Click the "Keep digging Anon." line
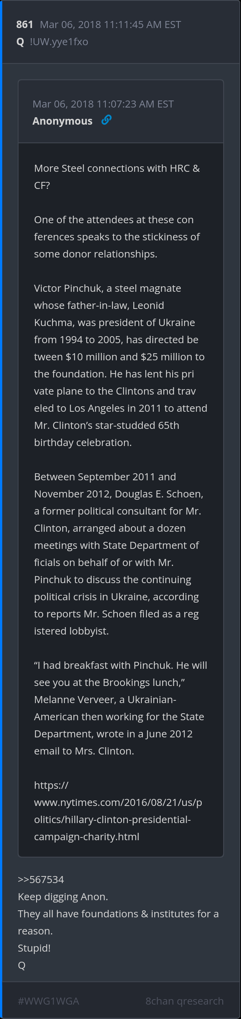 pyautogui.click(x=63, y=896)
